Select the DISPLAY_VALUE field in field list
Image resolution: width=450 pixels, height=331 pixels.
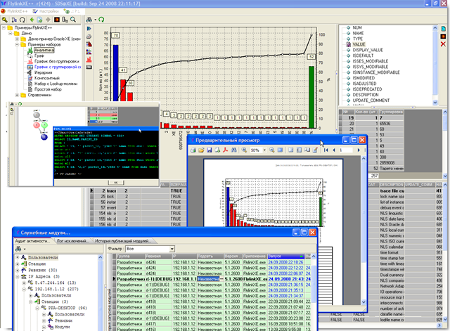pyautogui.click(x=368, y=50)
